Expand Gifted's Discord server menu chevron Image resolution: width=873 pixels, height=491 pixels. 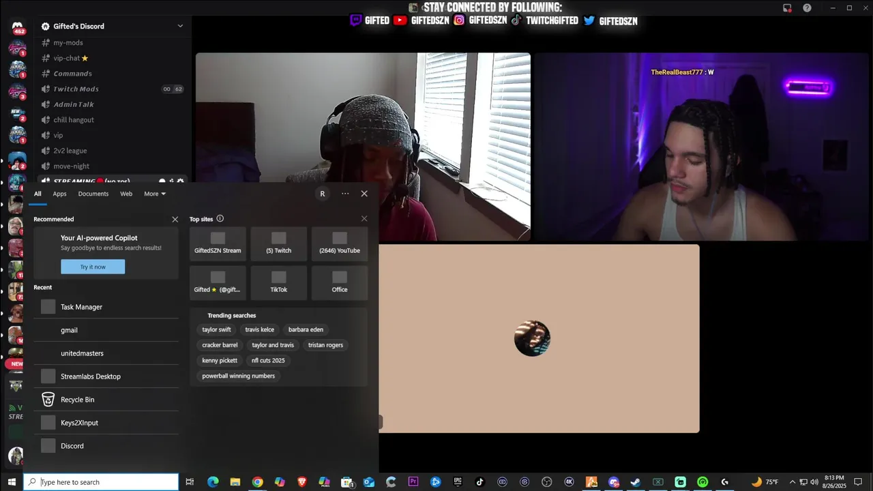[180, 26]
